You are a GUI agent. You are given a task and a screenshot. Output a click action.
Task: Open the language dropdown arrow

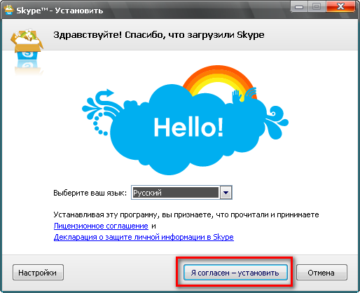click(226, 193)
